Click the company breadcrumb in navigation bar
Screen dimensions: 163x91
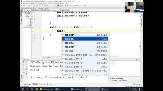(x=41, y=8)
